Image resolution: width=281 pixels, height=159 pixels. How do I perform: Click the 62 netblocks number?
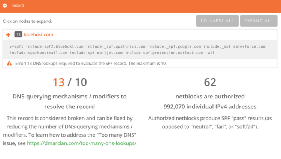[x=210, y=82]
